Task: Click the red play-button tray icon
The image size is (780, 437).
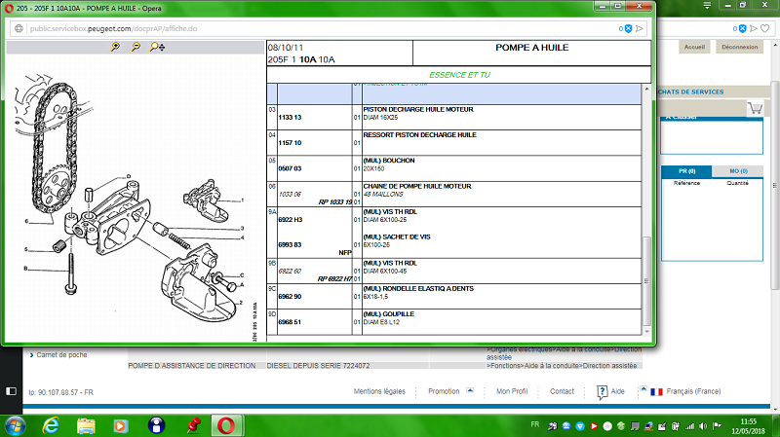Action: pyautogui.click(x=594, y=426)
